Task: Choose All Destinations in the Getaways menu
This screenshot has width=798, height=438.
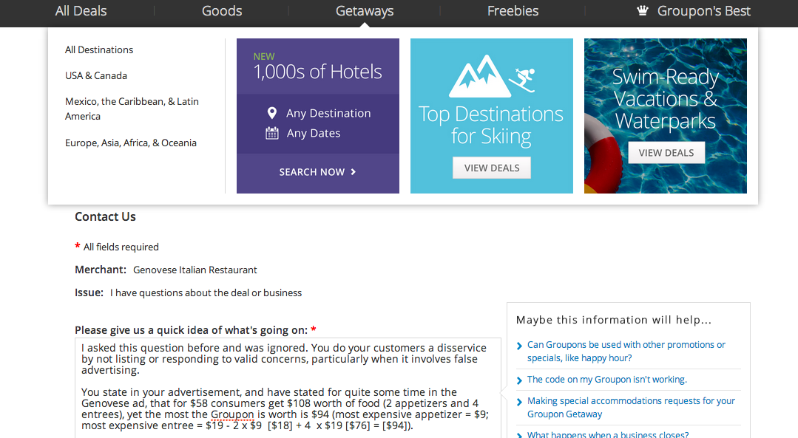Action: tap(98, 49)
